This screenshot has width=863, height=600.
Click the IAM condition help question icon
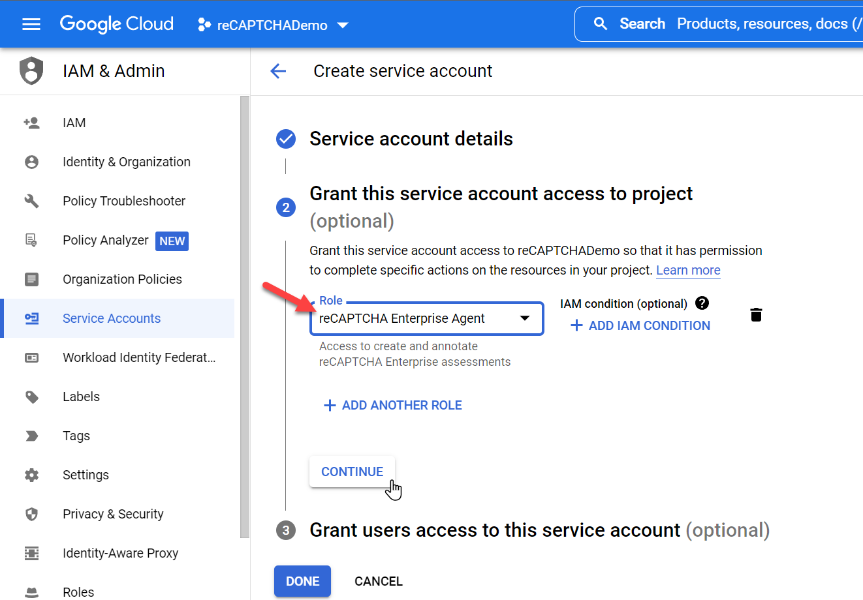coord(702,303)
